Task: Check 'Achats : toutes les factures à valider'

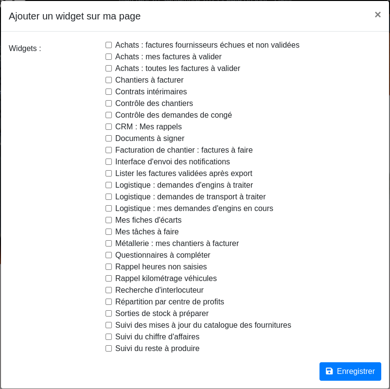Action: 109,69
